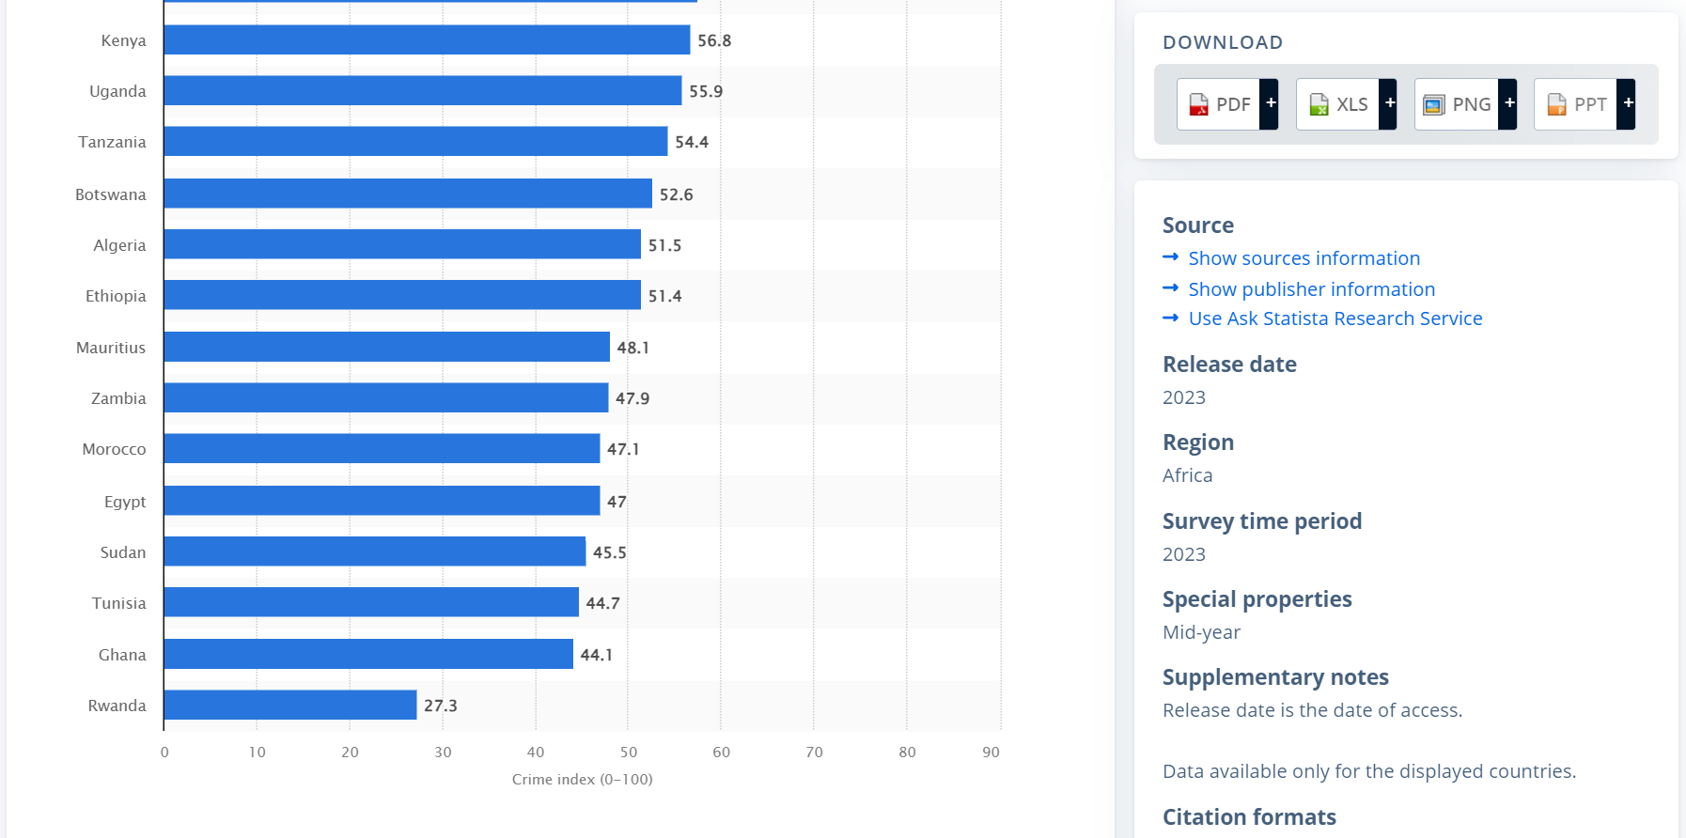Click the arrow beside Show sources information
Viewport: 1686px width, 838px height.
coord(1170,257)
